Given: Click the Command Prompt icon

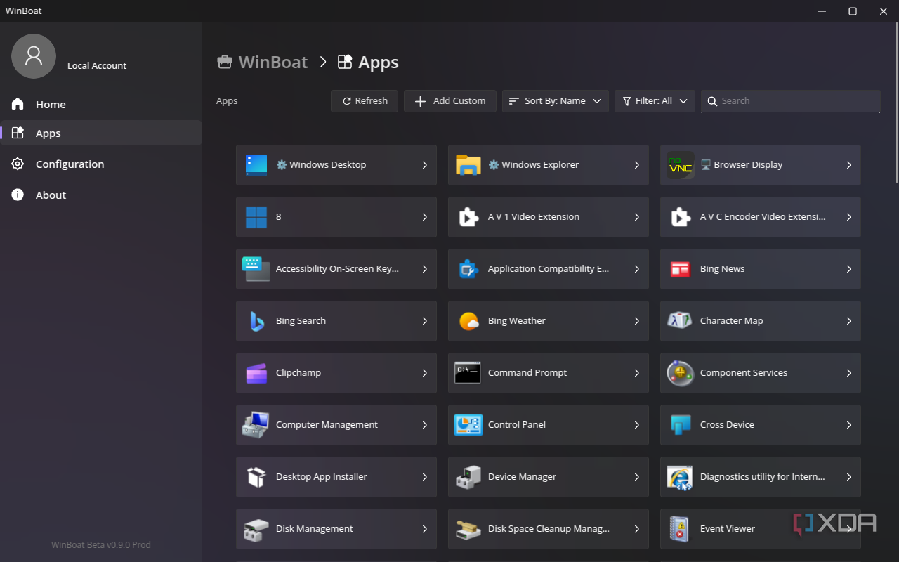Looking at the screenshot, I should tap(468, 373).
